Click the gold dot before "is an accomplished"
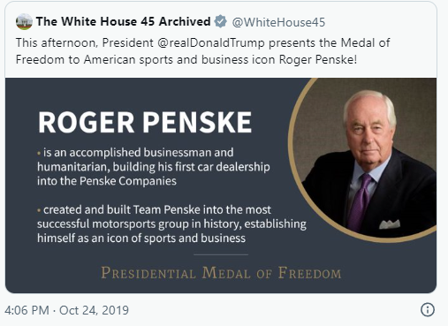This screenshot has width=448, height=326. point(39,153)
